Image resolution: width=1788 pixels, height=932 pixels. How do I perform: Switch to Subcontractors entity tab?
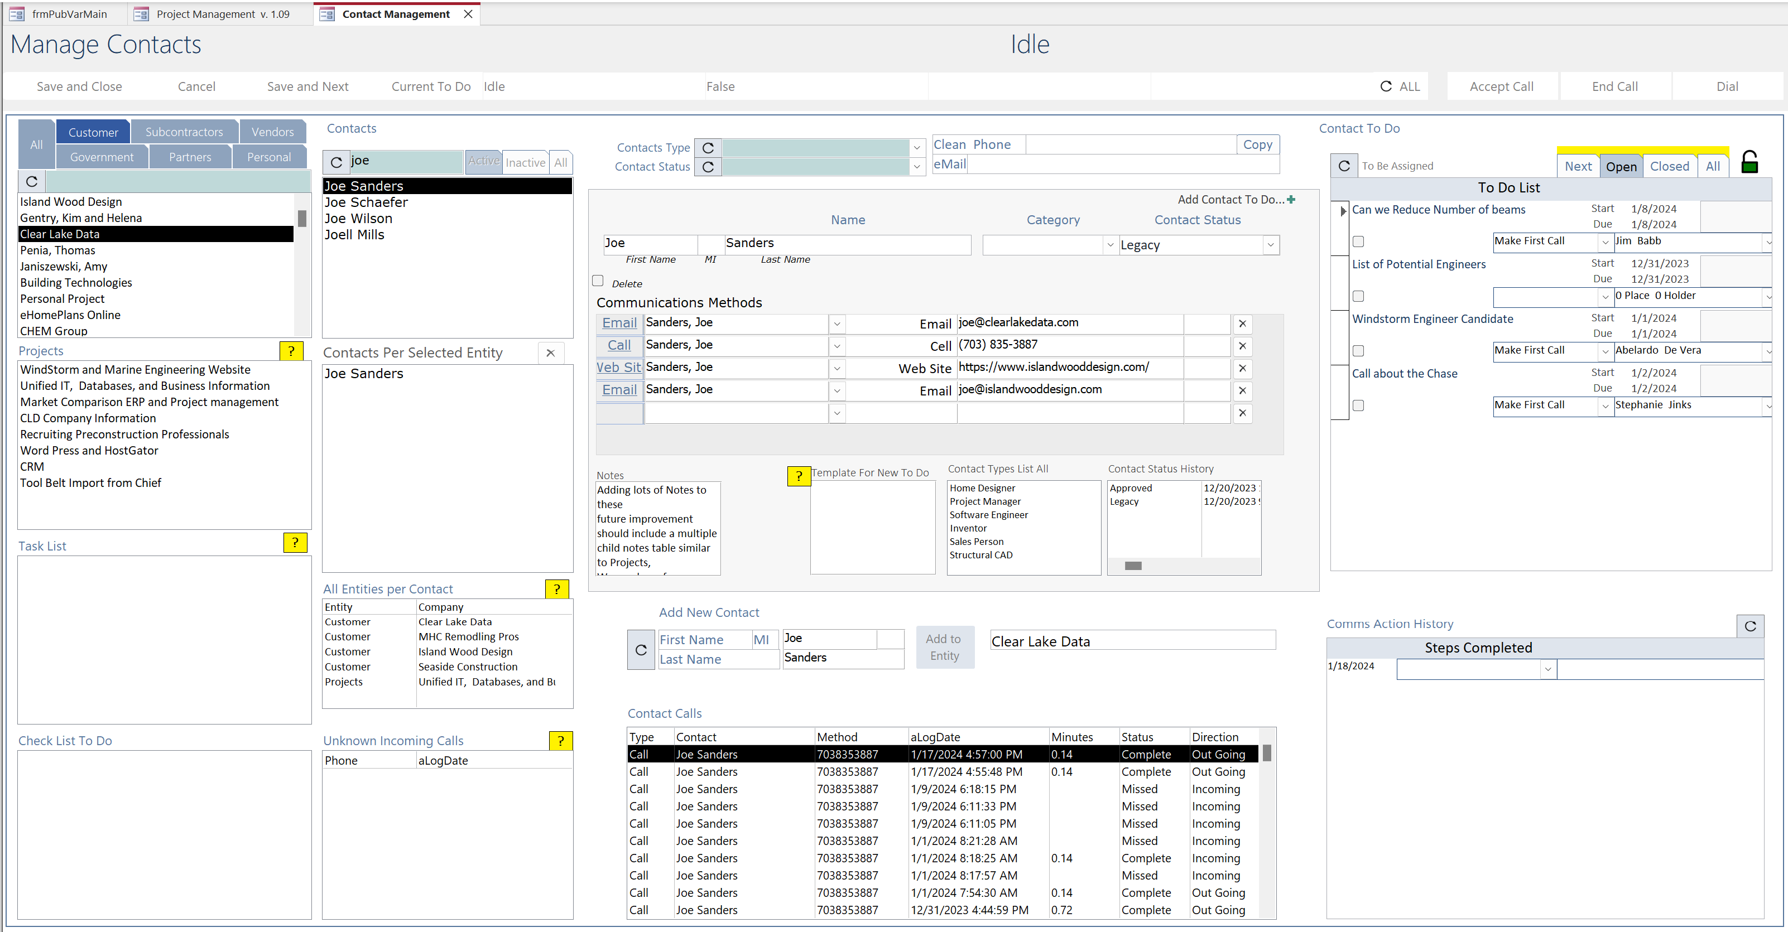tap(184, 132)
